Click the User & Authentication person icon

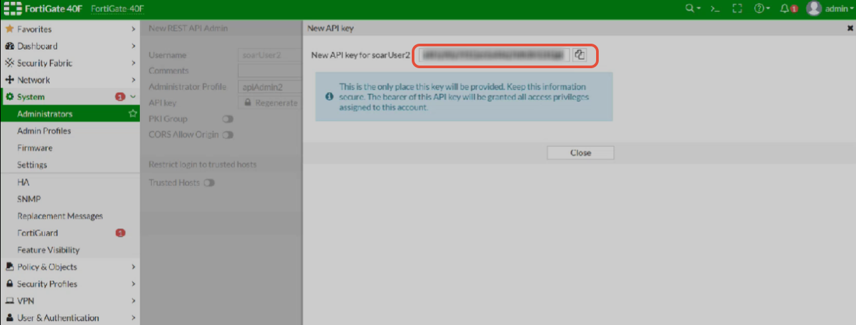9,318
